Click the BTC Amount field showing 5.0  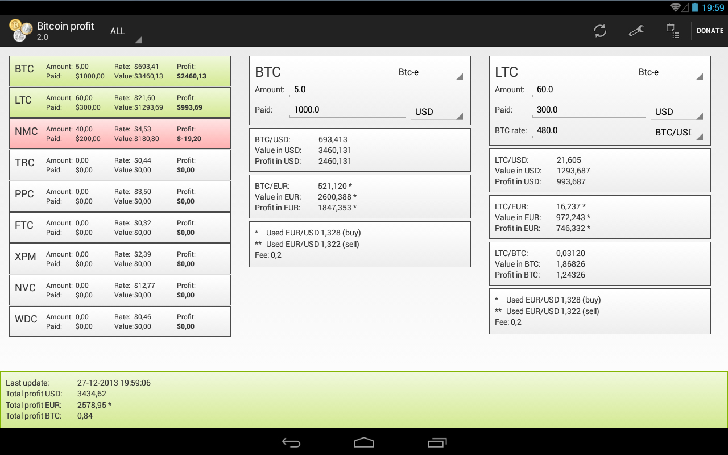(x=338, y=90)
